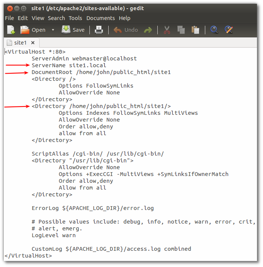Open the Find and Replace tool
The height and width of the screenshot is (267, 263).
(x=229, y=30)
